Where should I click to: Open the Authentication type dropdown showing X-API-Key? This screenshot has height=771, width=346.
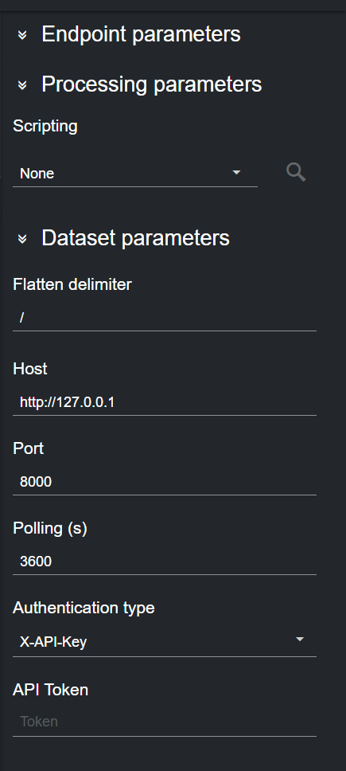[x=165, y=642]
